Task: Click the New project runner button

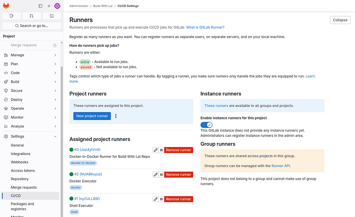Action: point(92,116)
